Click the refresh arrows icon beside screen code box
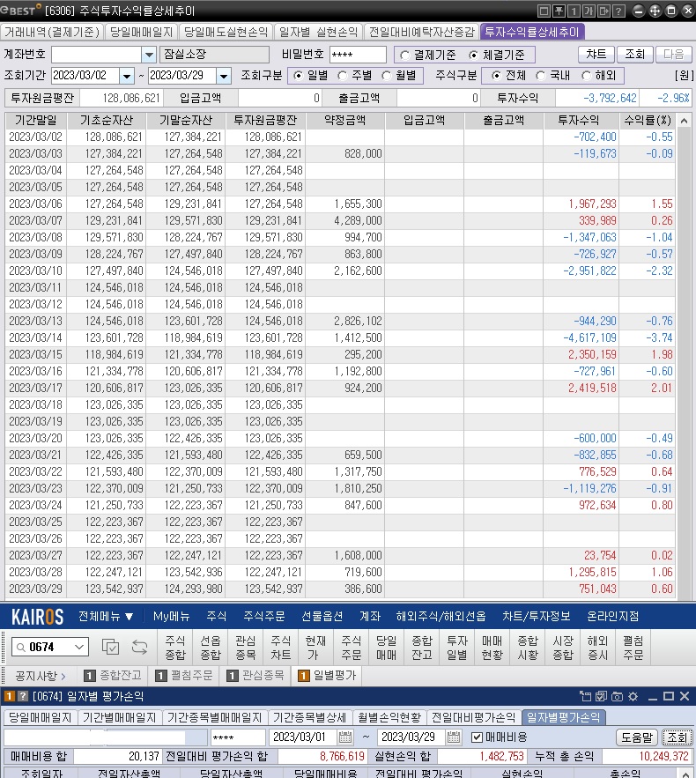 click(x=140, y=647)
